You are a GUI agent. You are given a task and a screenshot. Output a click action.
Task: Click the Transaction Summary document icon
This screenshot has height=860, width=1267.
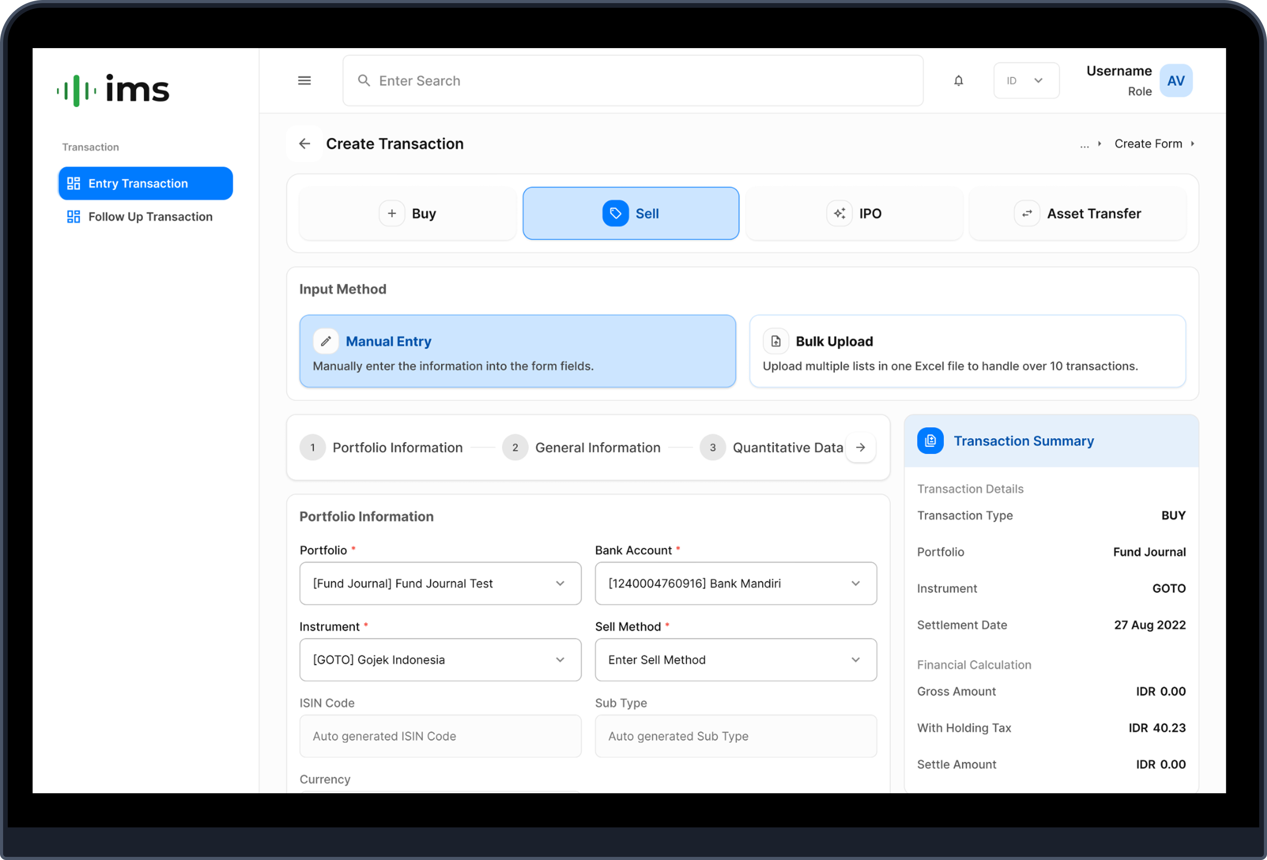(930, 441)
